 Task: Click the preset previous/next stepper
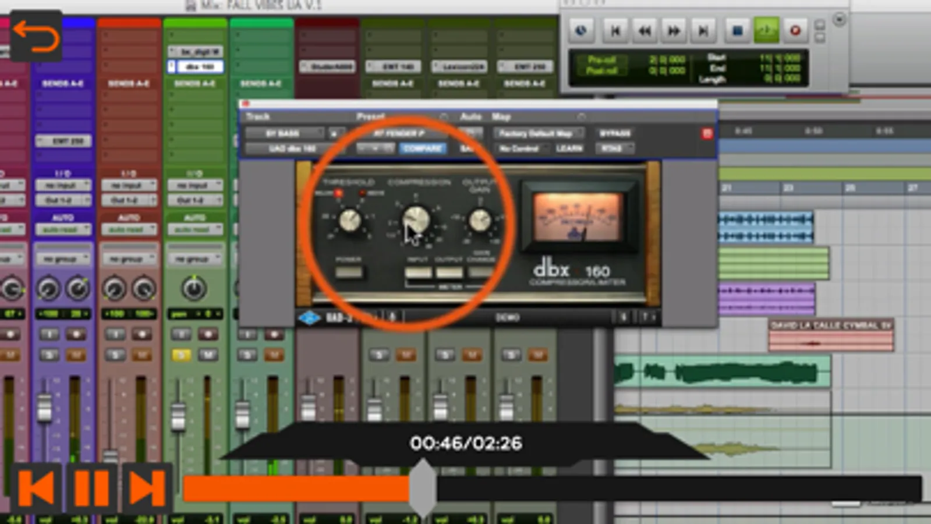[x=376, y=148]
